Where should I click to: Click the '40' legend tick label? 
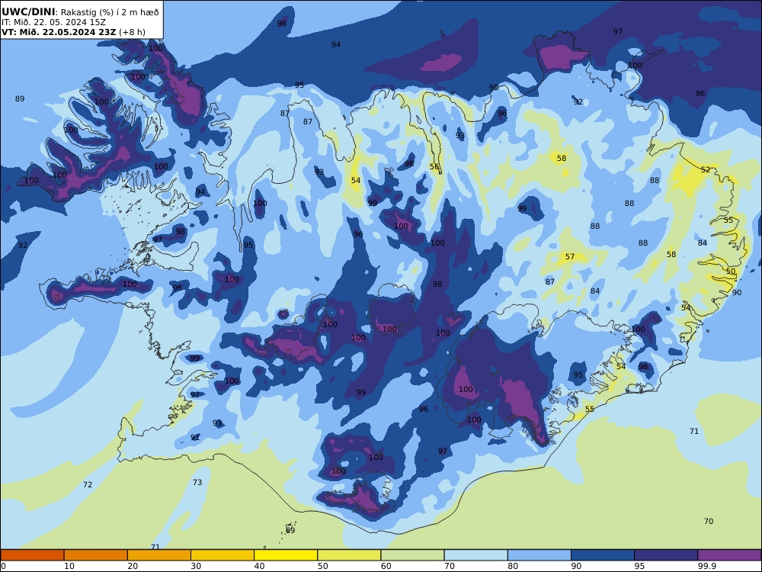tap(260, 566)
